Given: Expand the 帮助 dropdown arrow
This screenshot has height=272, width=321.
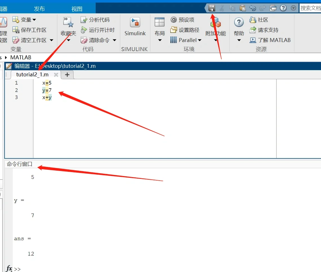Looking at the screenshot, I should tap(239, 40).
